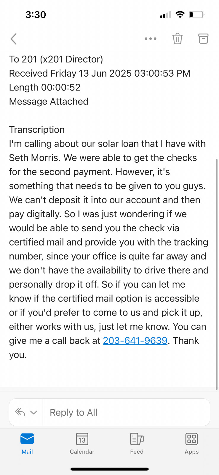Call the 203-641-9639 phone link

[135, 341]
